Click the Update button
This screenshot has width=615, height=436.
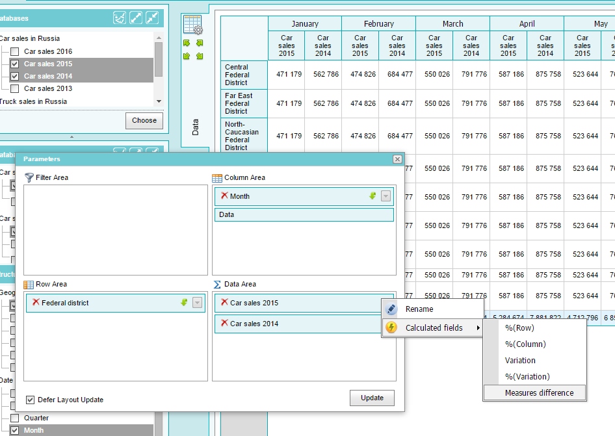tap(373, 398)
